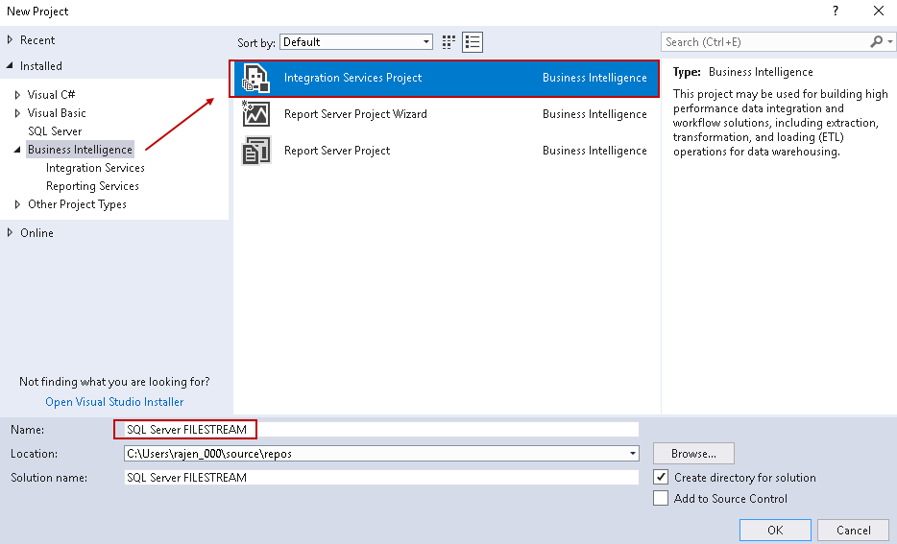Click the Report Server Project icon
This screenshot has width=897, height=544.
point(255,151)
